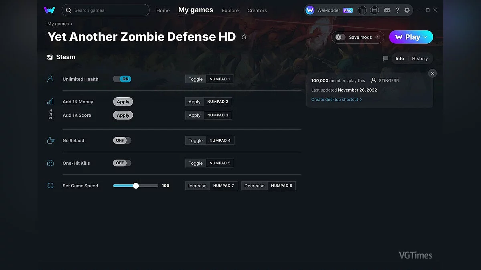Click the STINGERR author person icon
This screenshot has width=481, height=270.
374,80
